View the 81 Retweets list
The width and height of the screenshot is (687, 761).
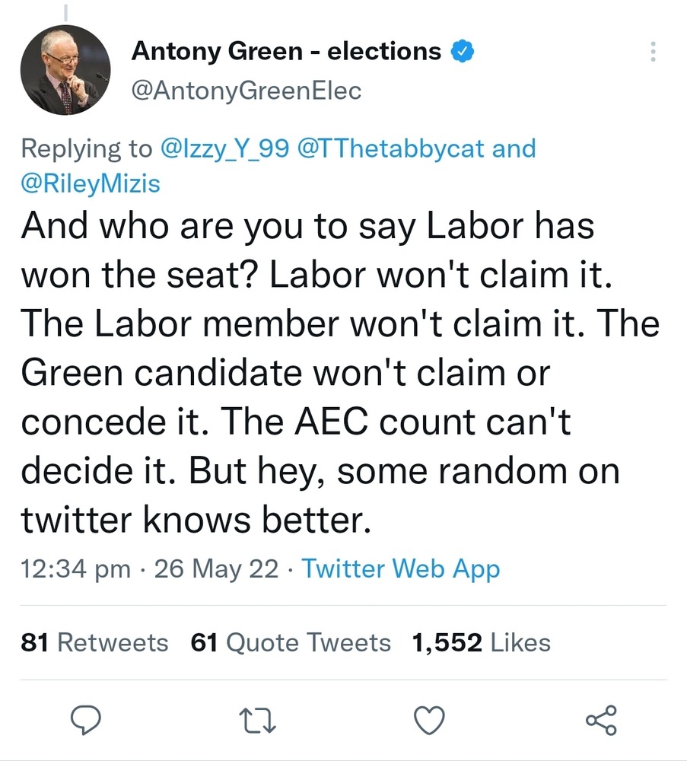click(95, 643)
